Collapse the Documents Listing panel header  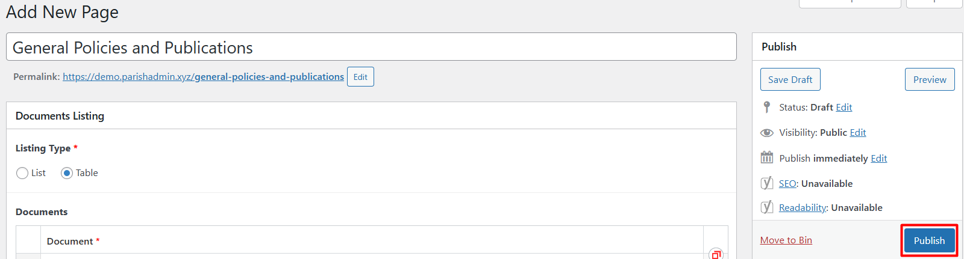click(371, 115)
